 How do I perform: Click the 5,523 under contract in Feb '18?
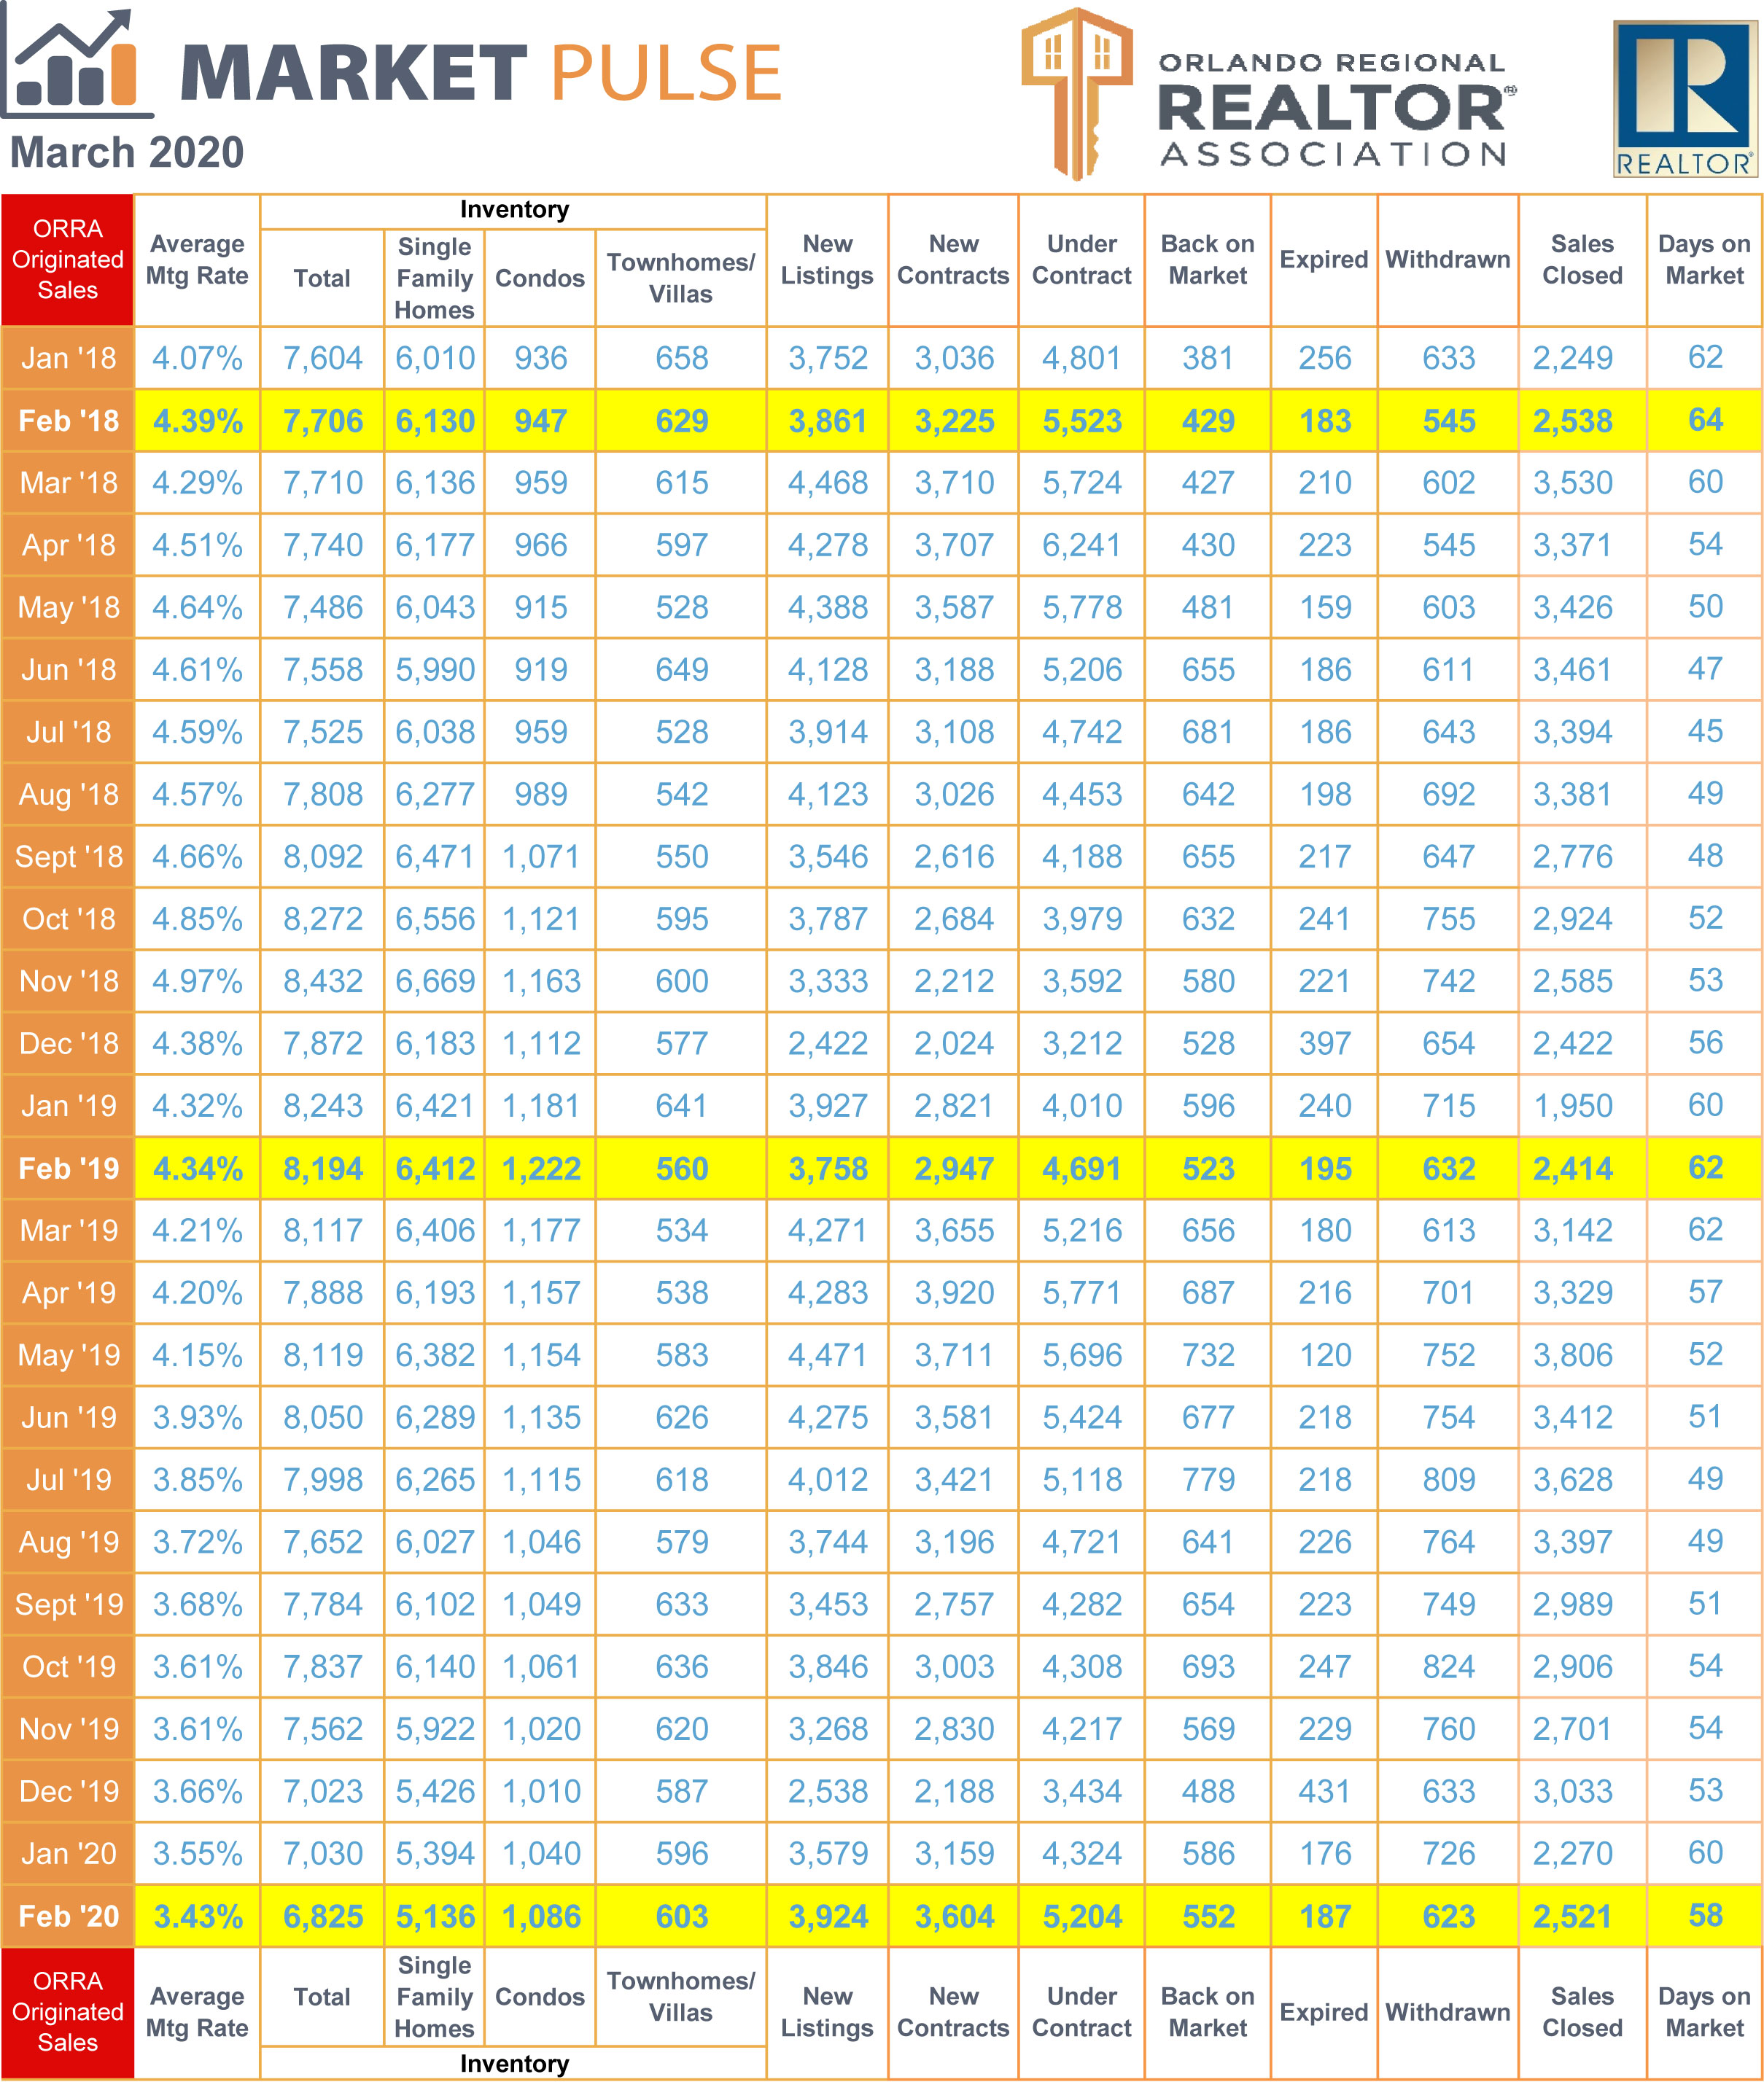point(1082,421)
